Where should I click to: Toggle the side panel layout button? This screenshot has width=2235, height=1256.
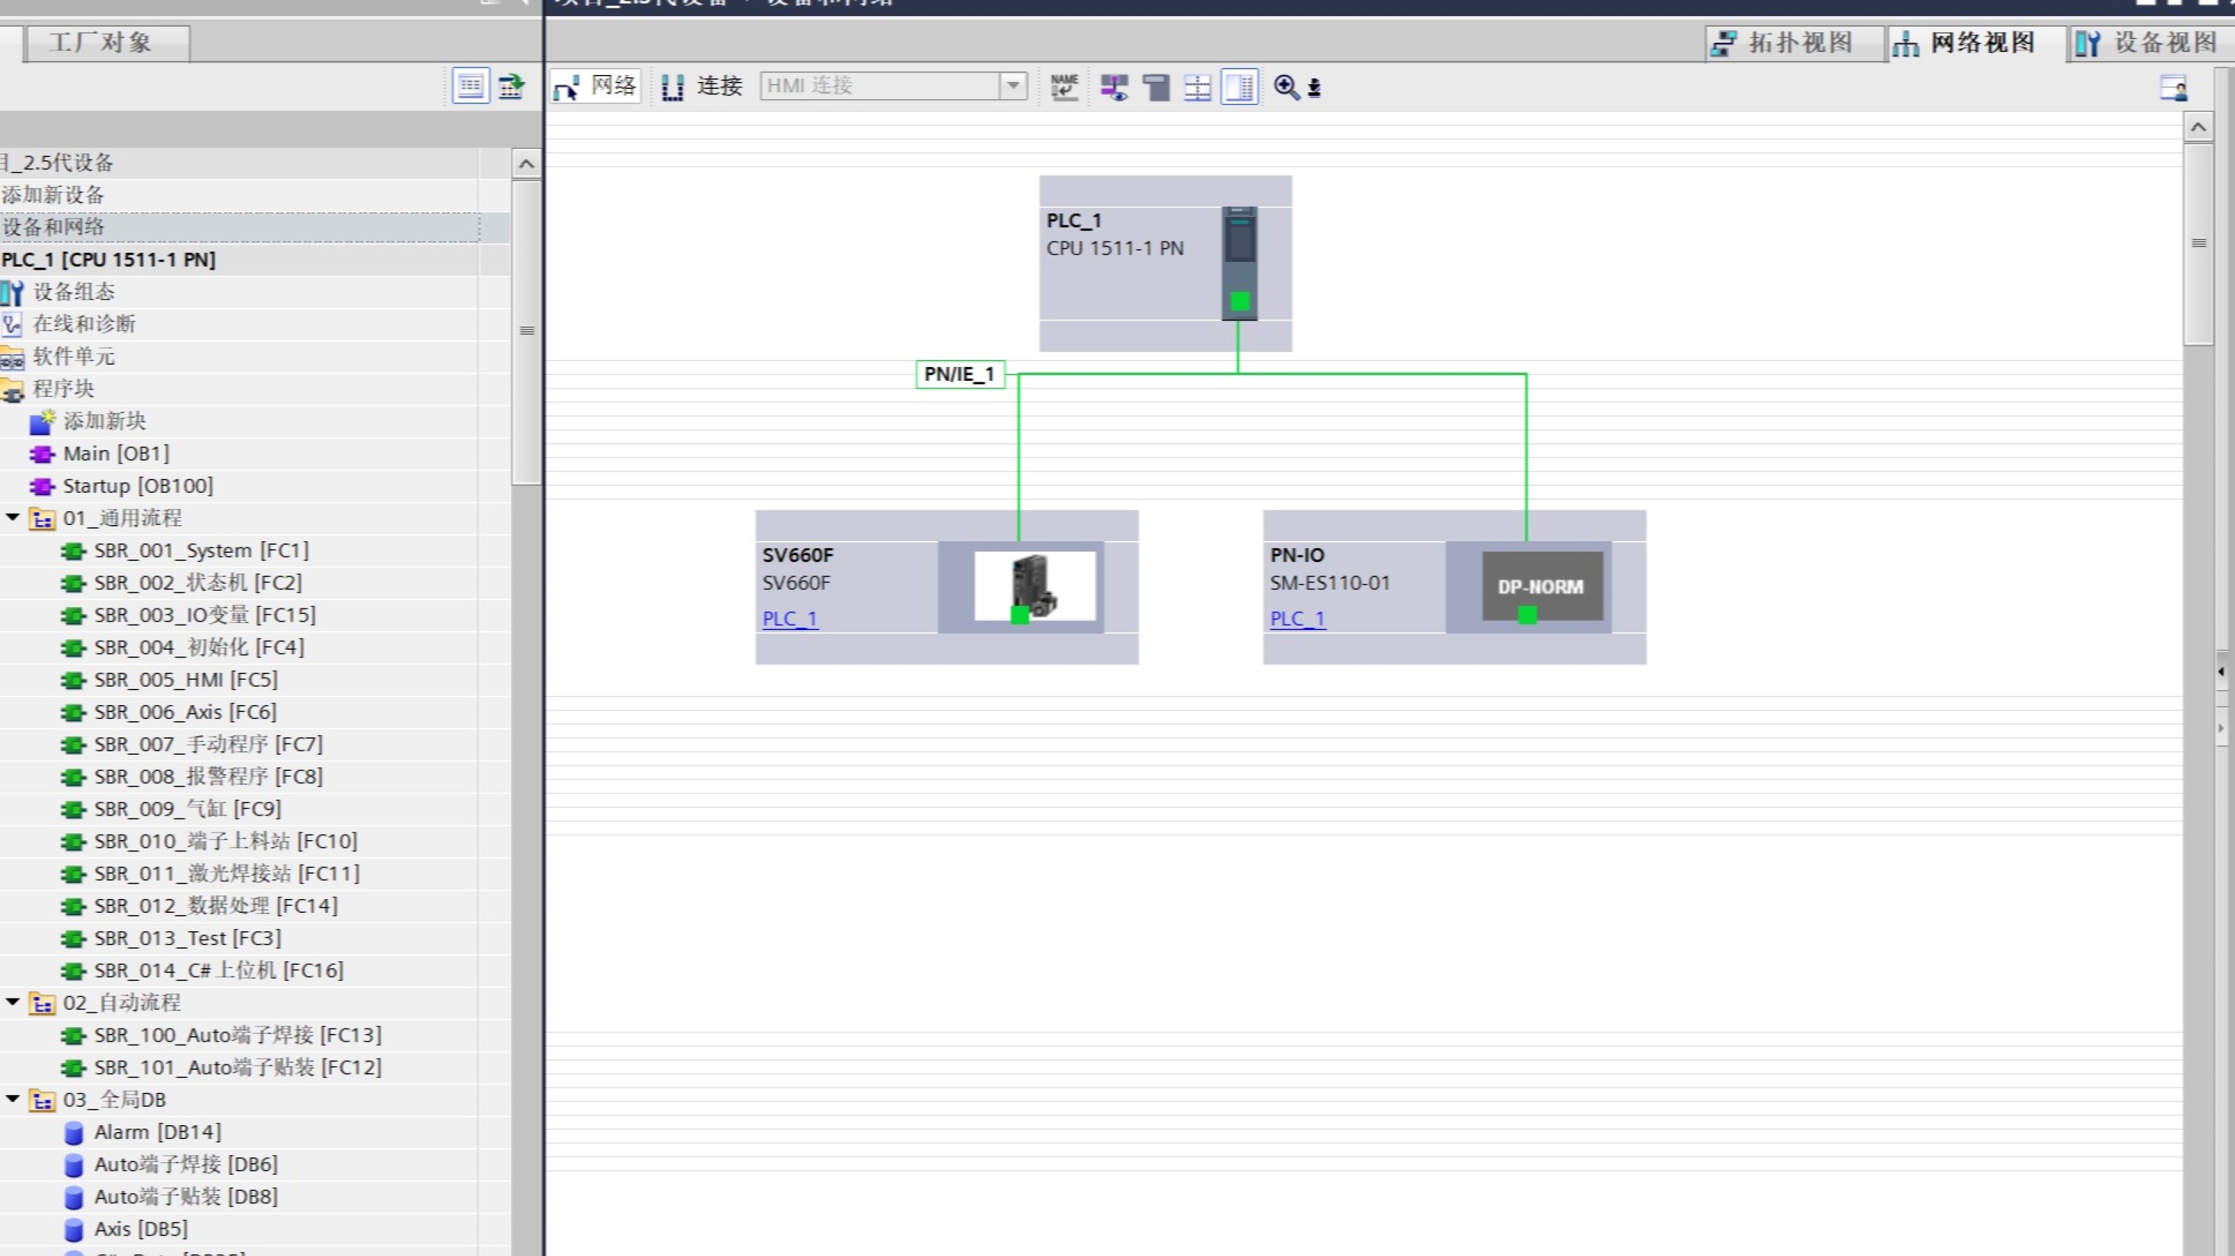pos(1240,87)
